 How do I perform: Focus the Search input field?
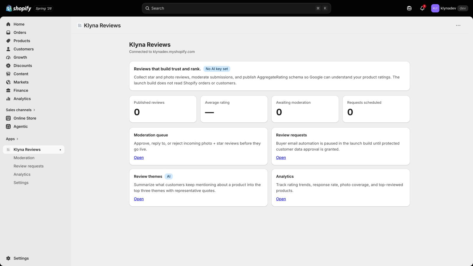pyautogui.click(x=237, y=8)
